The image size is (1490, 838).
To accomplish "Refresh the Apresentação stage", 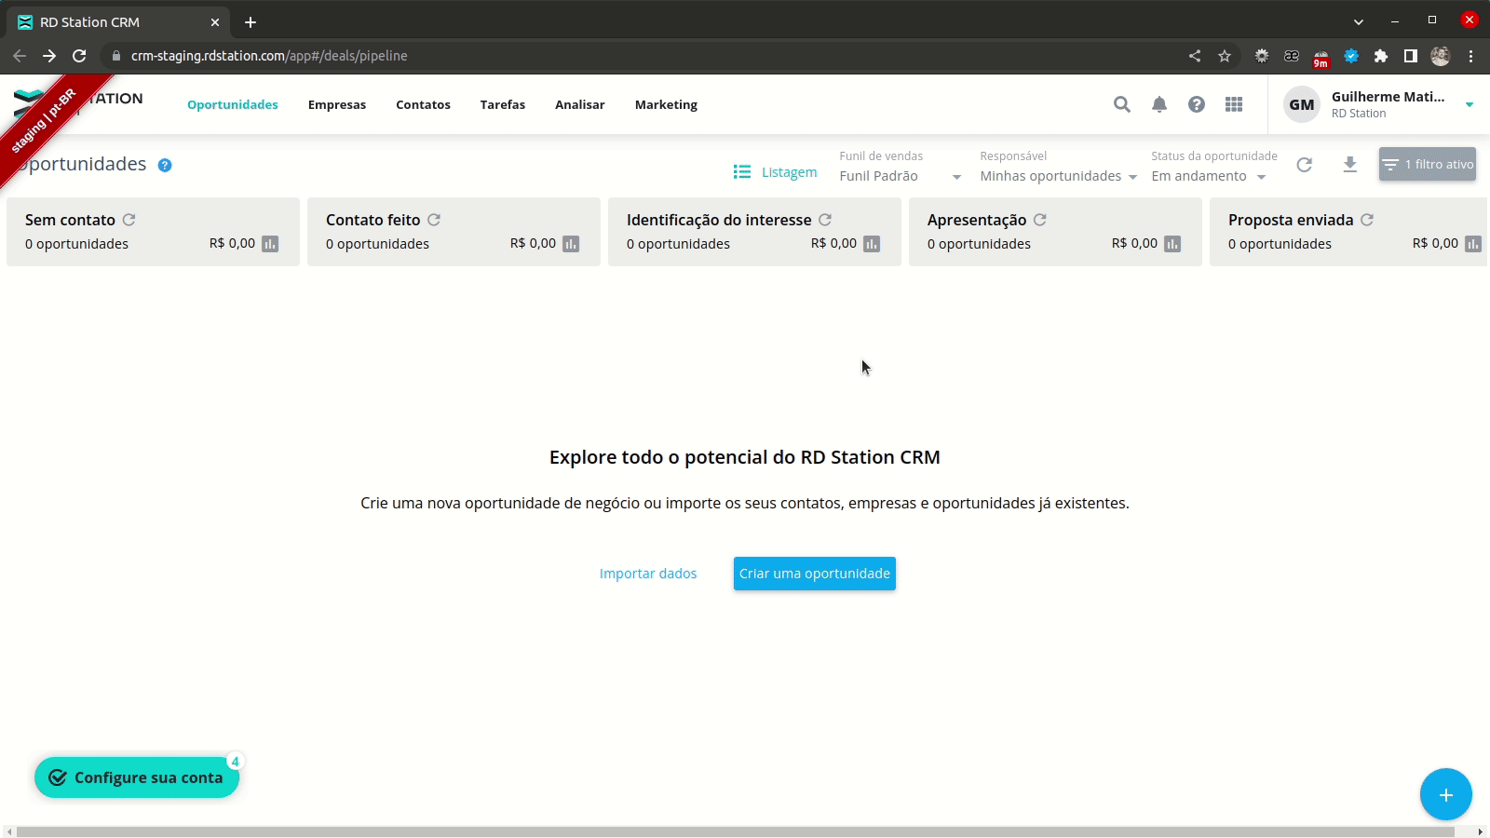I will [x=1039, y=220].
